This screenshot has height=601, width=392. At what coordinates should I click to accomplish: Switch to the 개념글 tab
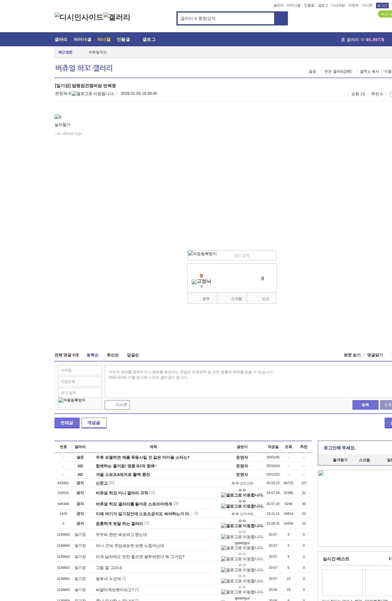click(x=94, y=423)
